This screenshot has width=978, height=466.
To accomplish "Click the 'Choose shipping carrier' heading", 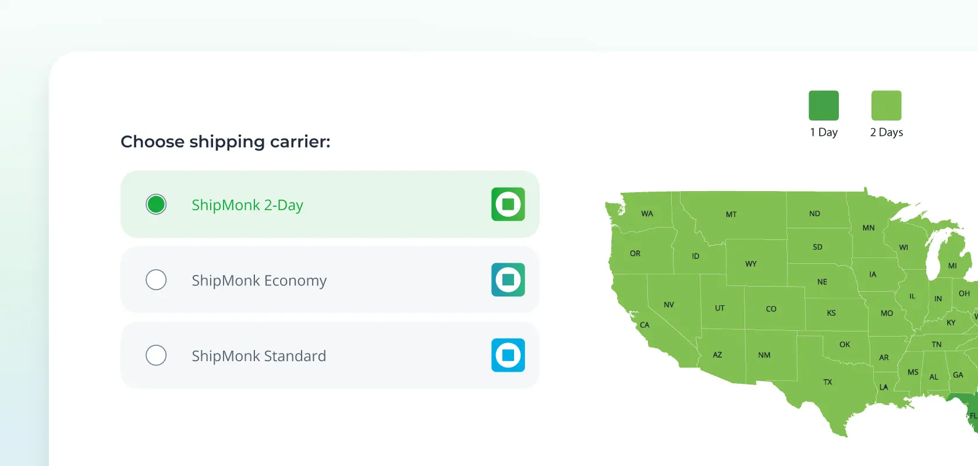I will coord(225,142).
